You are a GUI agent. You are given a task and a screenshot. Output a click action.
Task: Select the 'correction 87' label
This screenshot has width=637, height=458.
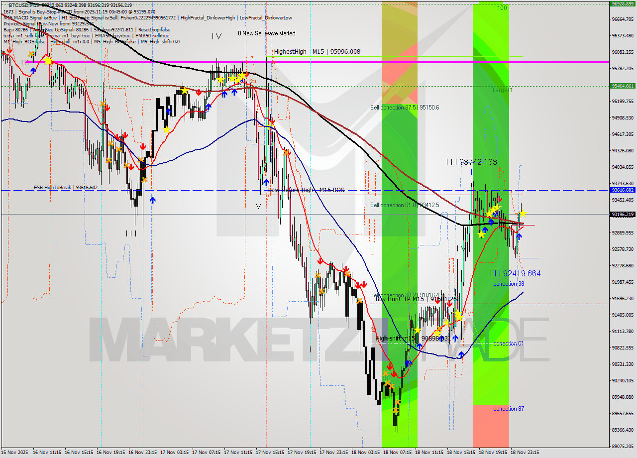tap(509, 409)
